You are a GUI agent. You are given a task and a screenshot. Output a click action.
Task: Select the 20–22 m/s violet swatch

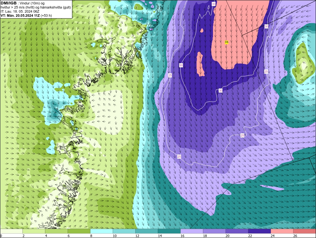coord(237,231)
